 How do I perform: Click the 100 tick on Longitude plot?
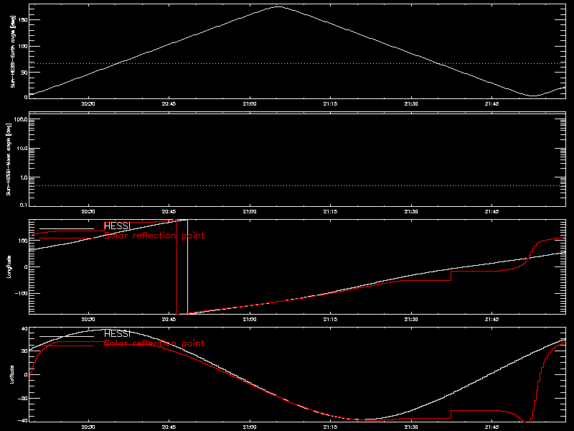(23, 241)
